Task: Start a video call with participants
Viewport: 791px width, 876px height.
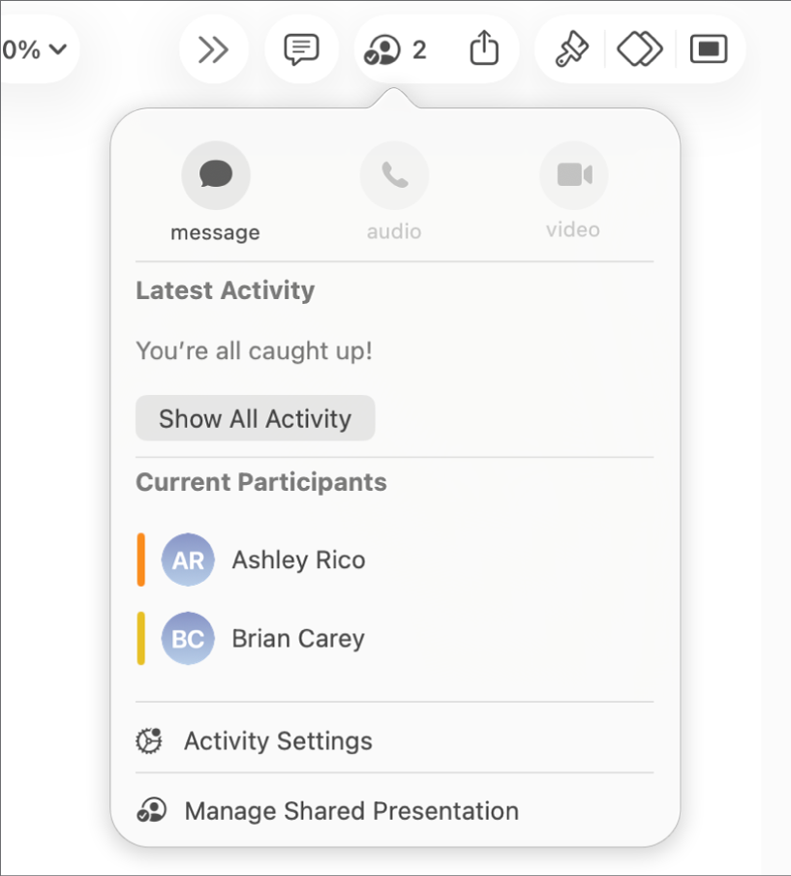Action: (x=573, y=175)
